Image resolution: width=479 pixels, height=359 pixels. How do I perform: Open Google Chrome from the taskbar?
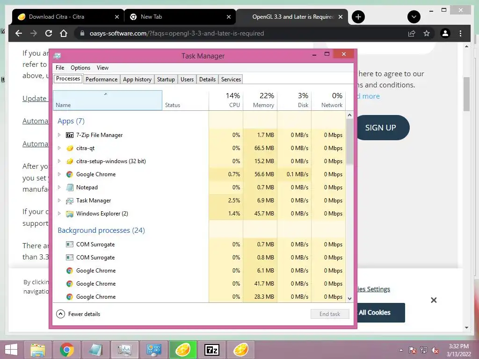click(67, 350)
